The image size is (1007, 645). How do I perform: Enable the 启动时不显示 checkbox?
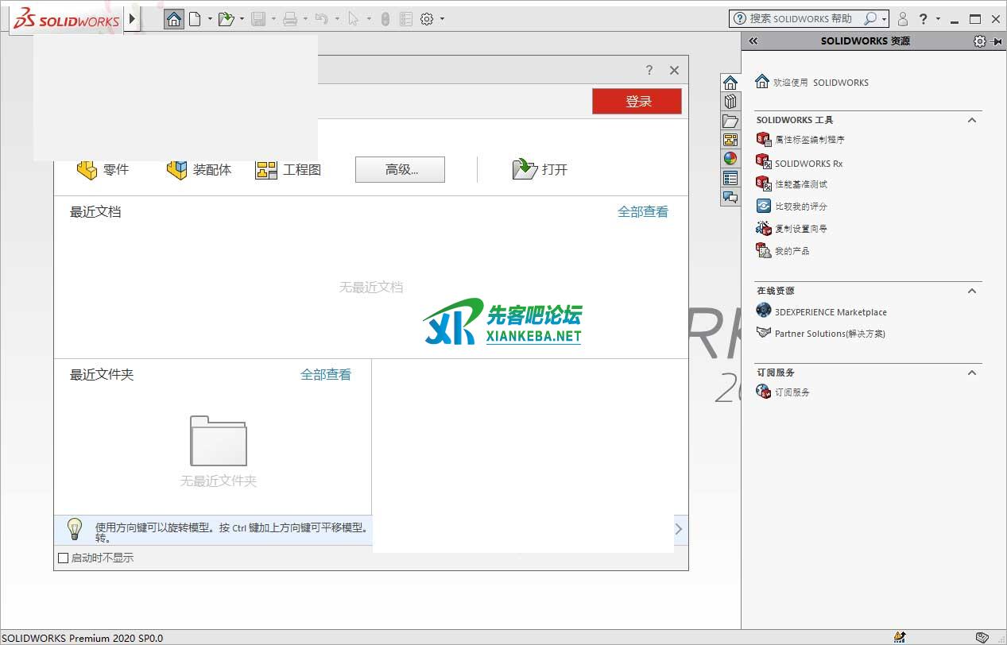point(64,558)
